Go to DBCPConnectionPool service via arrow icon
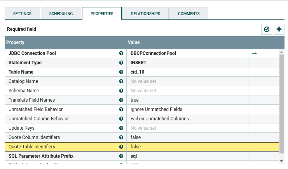288x169 pixels. click(255, 53)
